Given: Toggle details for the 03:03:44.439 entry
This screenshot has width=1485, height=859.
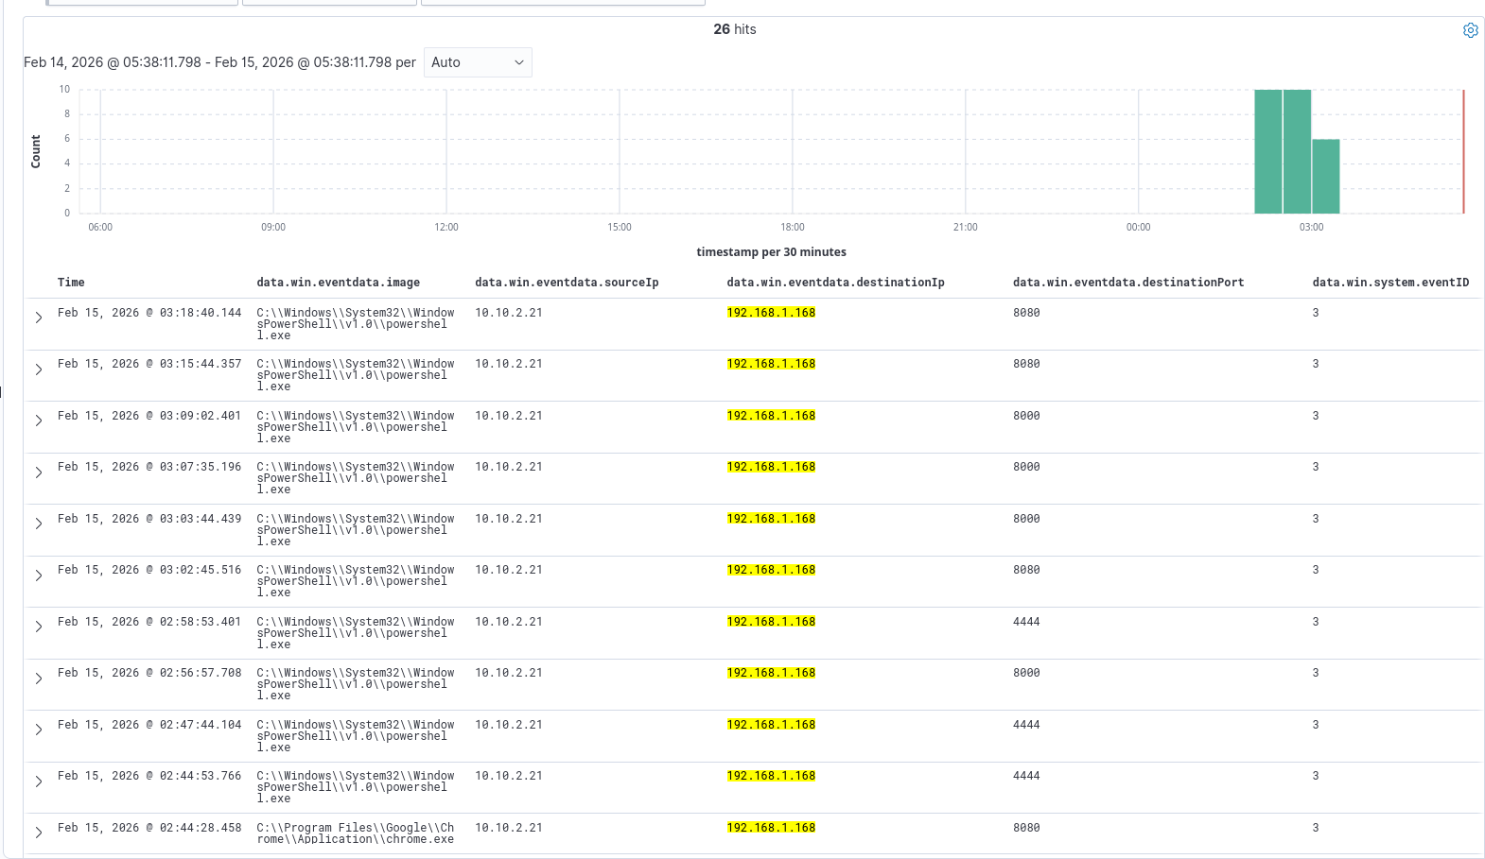Looking at the screenshot, I should [x=39, y=524].
